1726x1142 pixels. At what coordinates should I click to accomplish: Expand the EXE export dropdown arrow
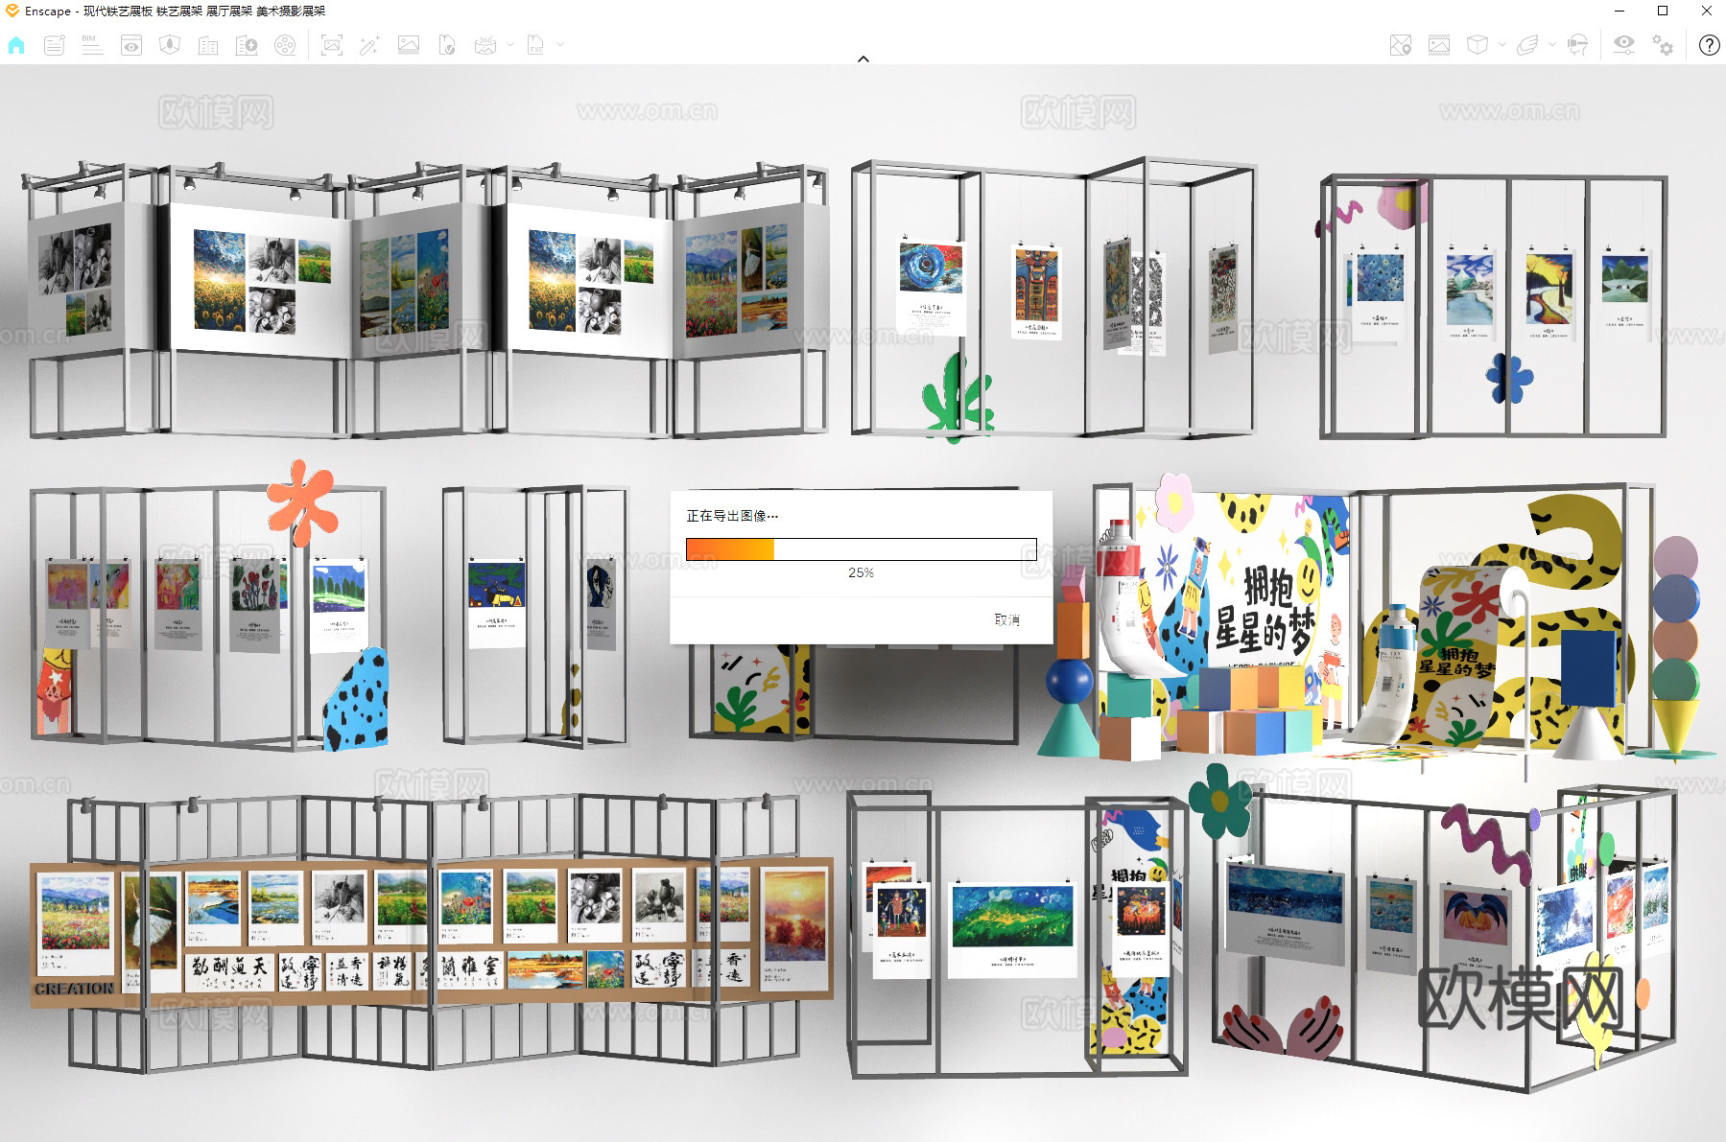click(x=560, y=44)
